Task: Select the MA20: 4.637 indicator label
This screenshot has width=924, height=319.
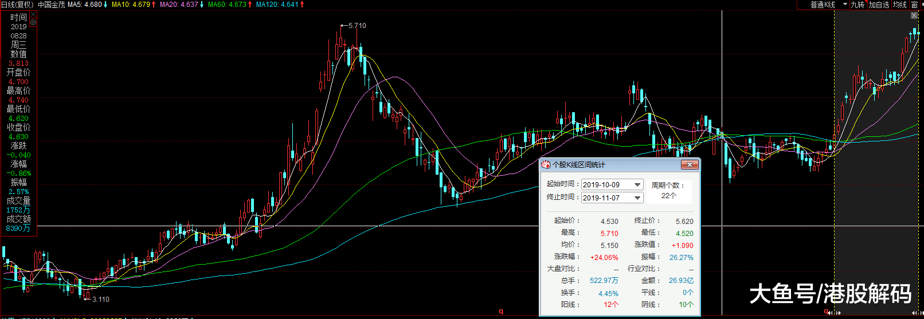Action: (x=179, y=5)
